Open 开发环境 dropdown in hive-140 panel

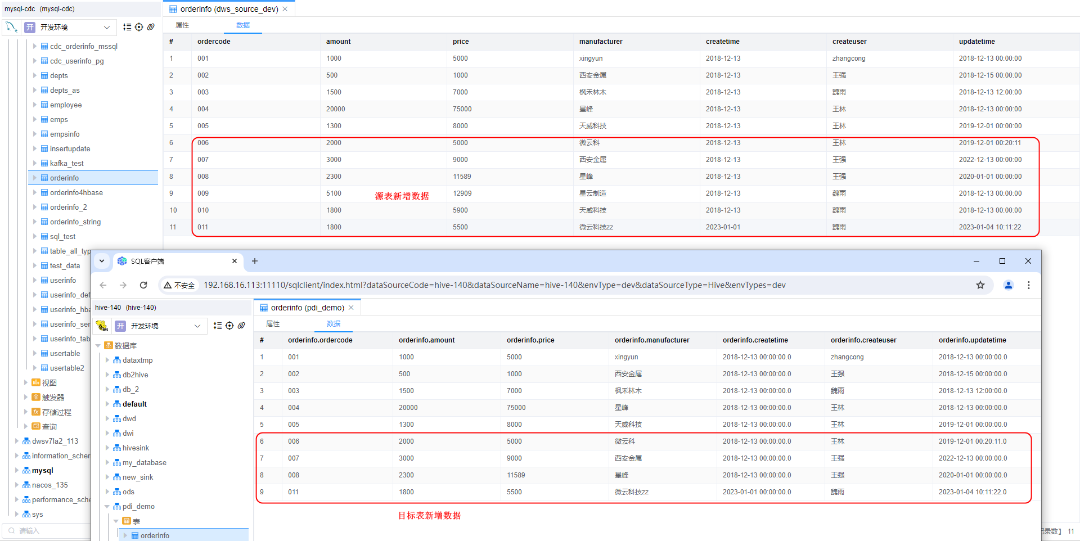tap(197, 326)
